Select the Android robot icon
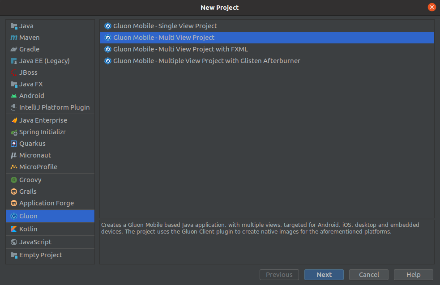Image resolution: width=440 pixels, height=285 pixels. click(14, 96)
